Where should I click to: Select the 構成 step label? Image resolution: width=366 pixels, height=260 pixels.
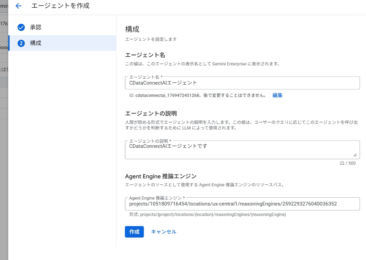pos(36,43)
